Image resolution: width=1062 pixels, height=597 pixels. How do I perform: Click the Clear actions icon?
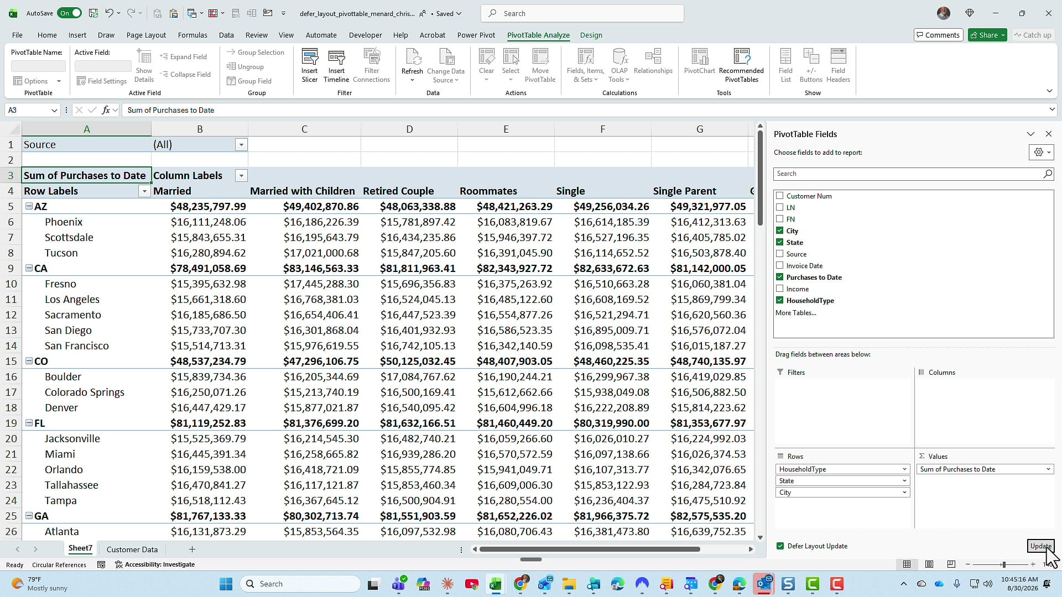[x=487, y=65]
